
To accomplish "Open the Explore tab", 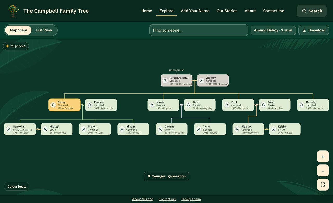I will click(x=166, y=11).
